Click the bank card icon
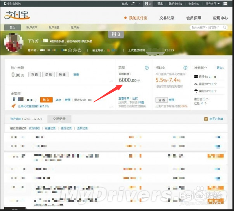 coord(196,77)
